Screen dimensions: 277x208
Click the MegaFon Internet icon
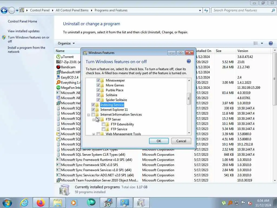[58, 87]
